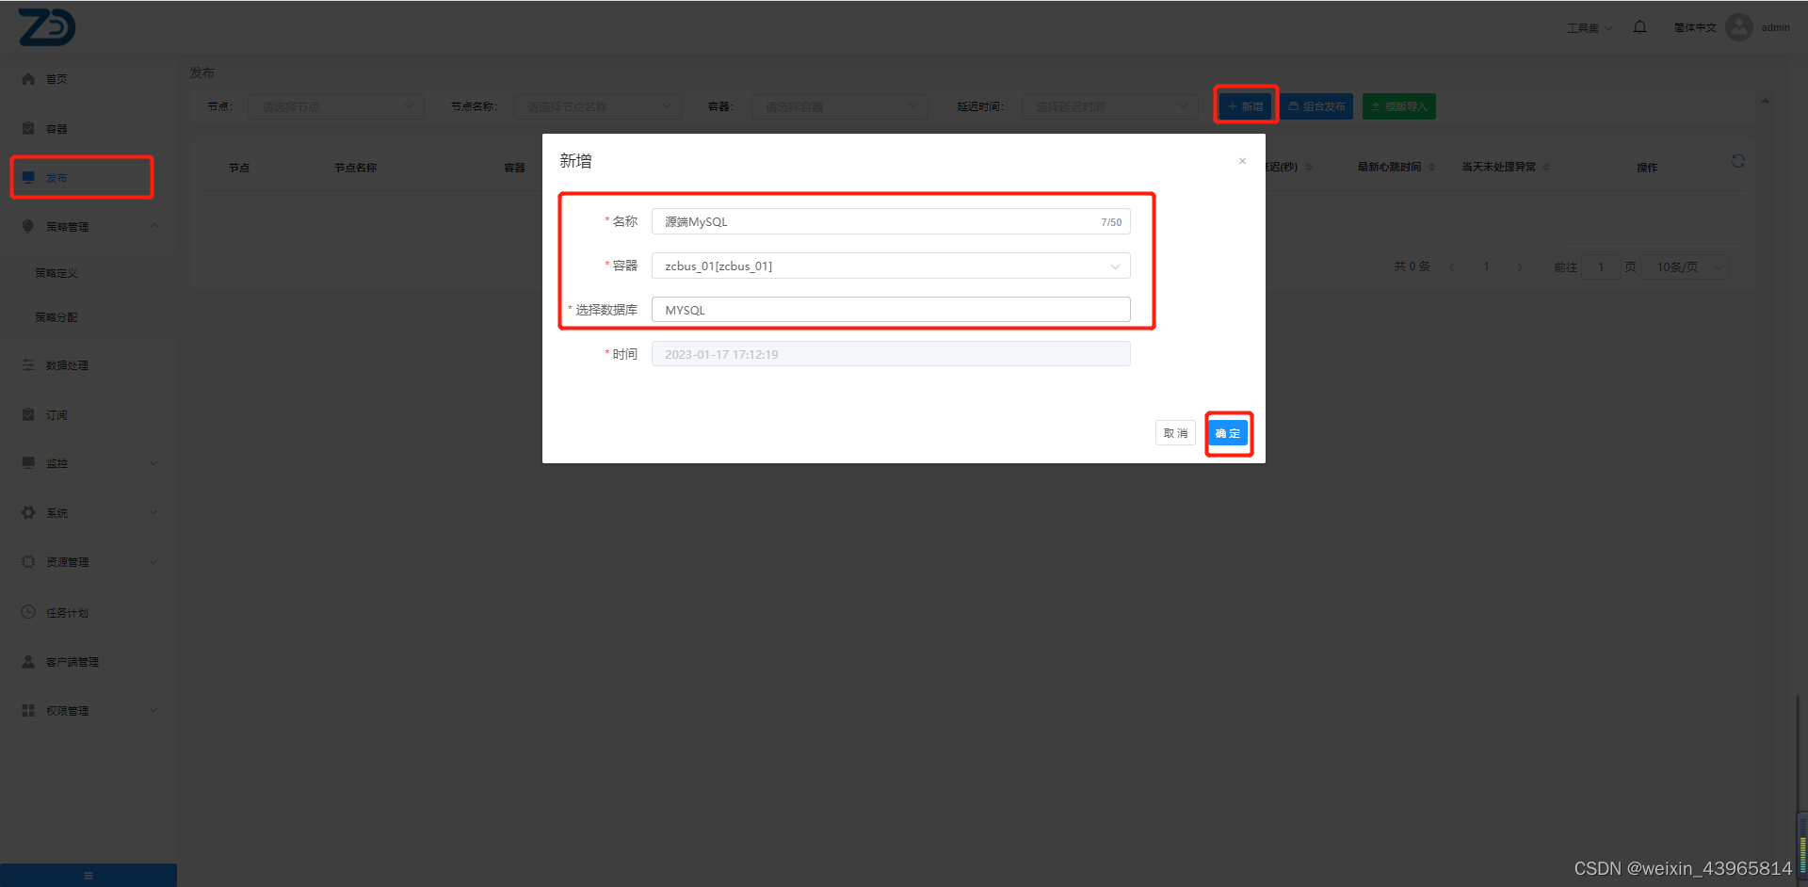1808x887 pixels.
Task: Open the 延迟时间 filter dropdown
Action: point(1110,106)
